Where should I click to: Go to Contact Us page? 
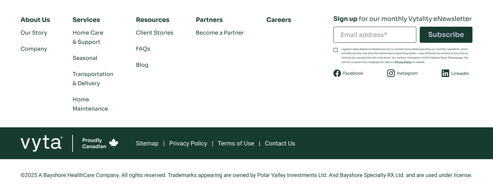(x=280, y=143)
